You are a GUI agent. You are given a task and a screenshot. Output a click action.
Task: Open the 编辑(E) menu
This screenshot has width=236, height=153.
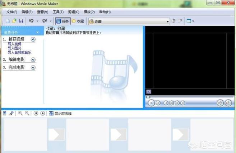pyautogui.click(x=27, y=12)
